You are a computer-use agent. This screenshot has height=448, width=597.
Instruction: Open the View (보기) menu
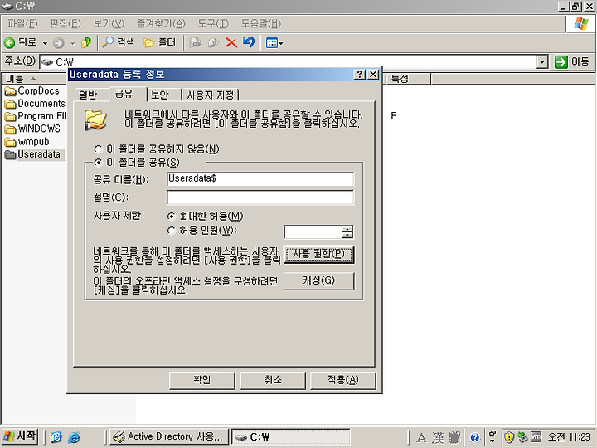pos(109,23)
